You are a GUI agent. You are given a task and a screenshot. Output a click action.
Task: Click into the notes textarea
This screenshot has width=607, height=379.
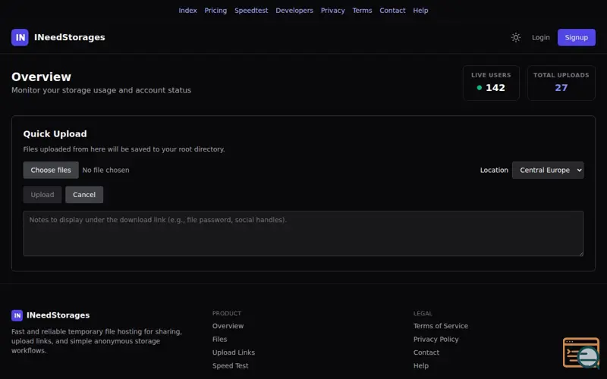click(x=303, y=233)
